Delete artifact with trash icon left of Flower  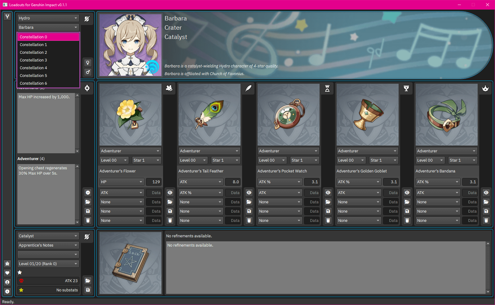tap(88, 220)
